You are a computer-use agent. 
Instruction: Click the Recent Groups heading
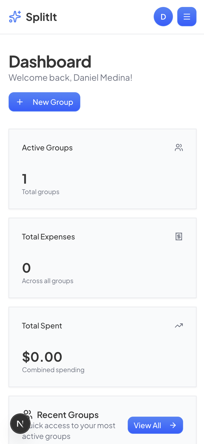68,415
